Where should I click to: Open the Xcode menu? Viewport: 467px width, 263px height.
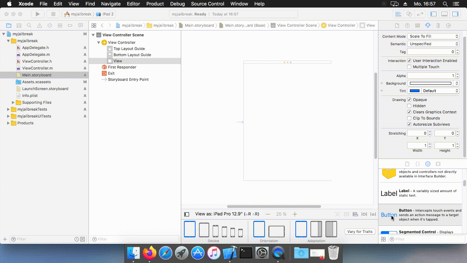(26, 4)
